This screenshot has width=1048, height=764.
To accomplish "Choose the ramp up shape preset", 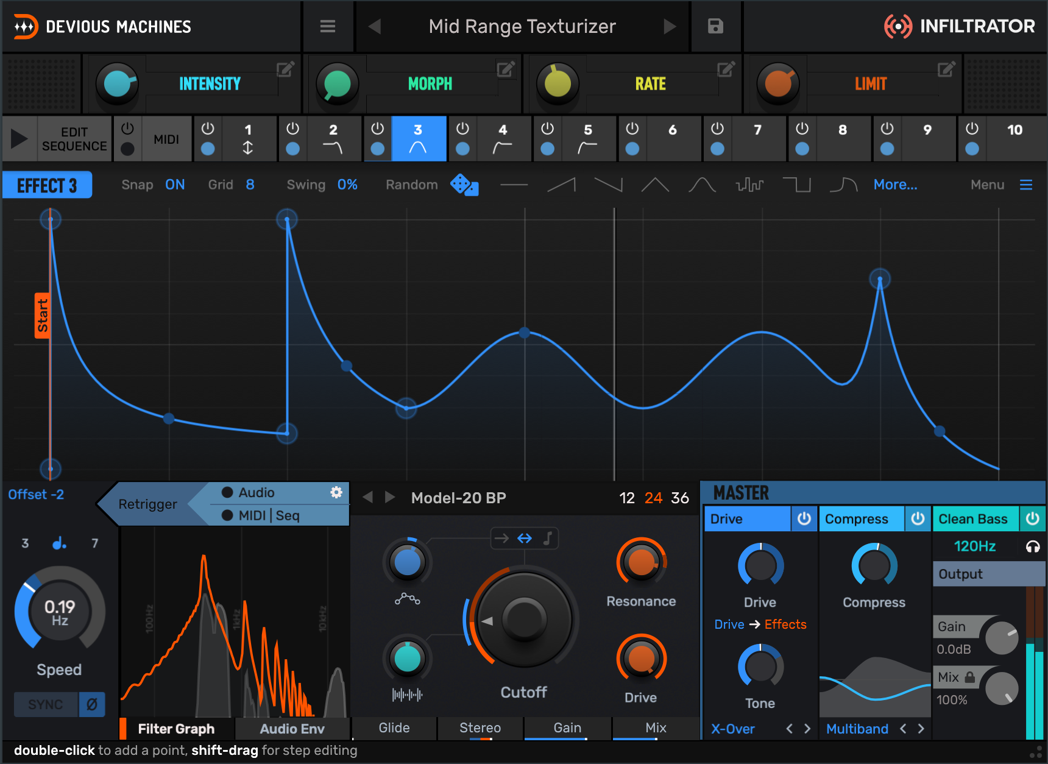I will [x=561, y=185].
